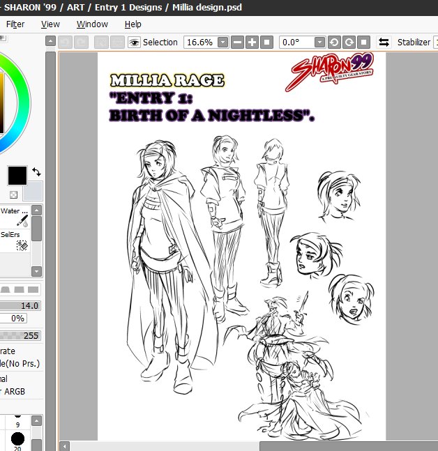Click the scroll down arrow in the tool list
This screenshot has width=438, height=451.
point(36,271)
